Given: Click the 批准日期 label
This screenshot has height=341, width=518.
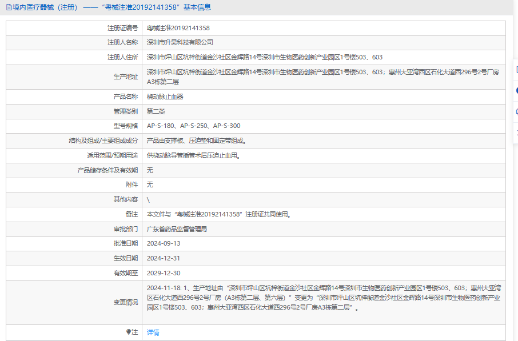Looking at the screenshot, I should (x=126, y=243).
